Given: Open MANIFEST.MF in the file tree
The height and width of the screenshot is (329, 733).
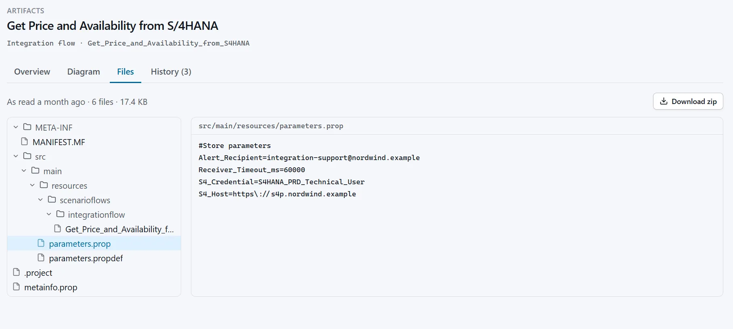Looking at the screenshot, I should 59,142.
